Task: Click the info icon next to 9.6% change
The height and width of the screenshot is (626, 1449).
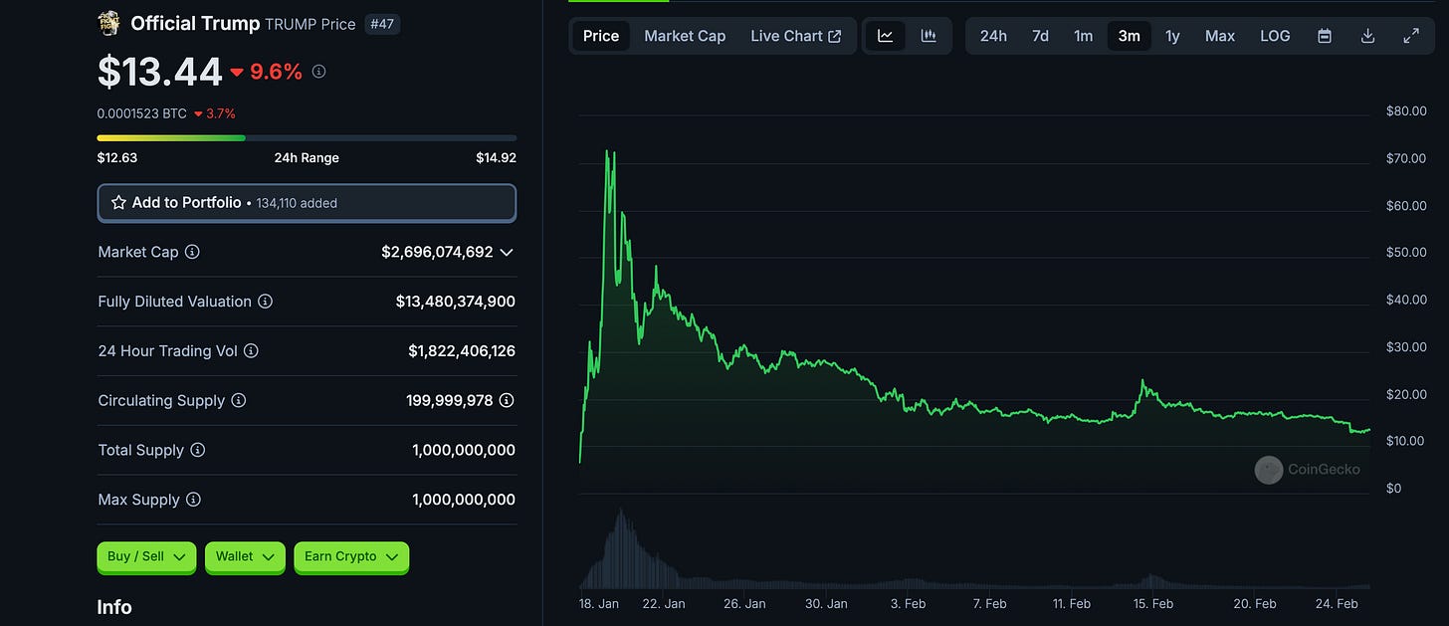Action: click(318, 72)
